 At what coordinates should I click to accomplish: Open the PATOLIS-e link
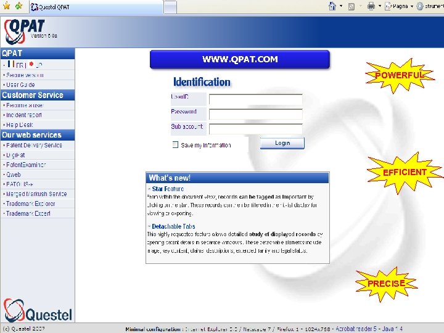[20, 184]
